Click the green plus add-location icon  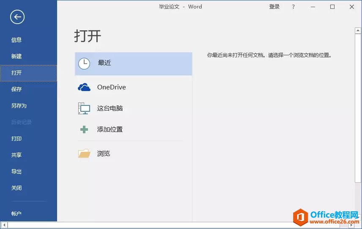coord(84,129)
